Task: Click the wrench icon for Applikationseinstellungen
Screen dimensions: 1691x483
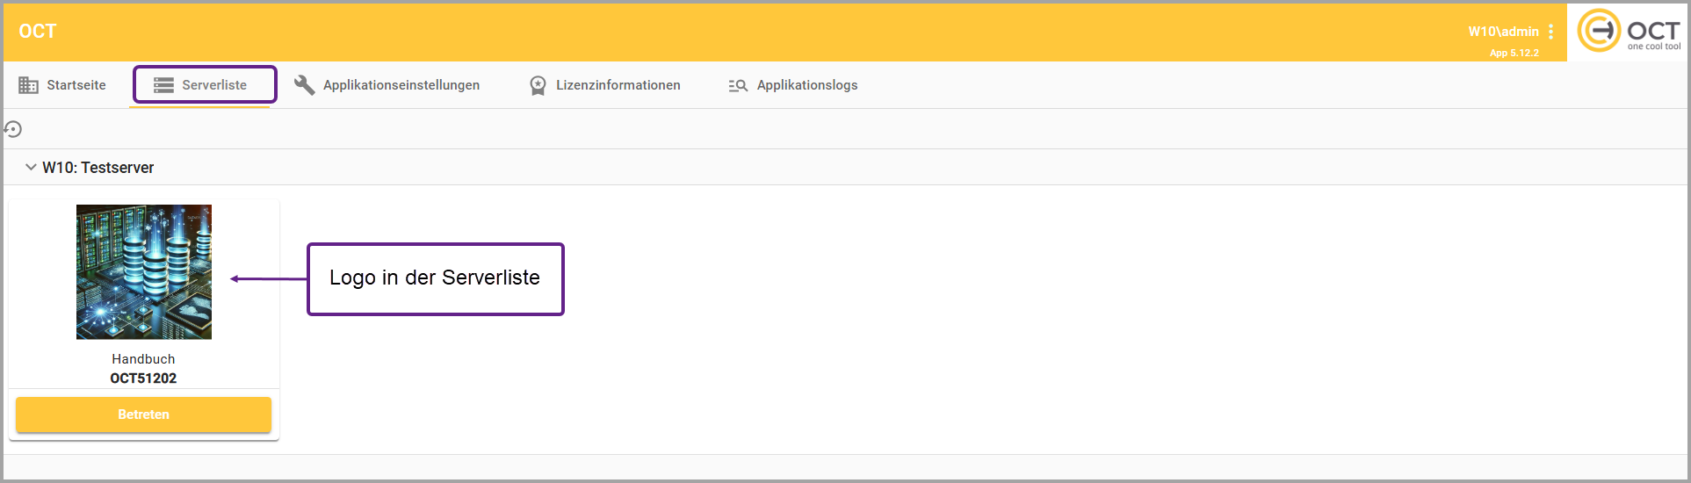Action: coord(304,85)
